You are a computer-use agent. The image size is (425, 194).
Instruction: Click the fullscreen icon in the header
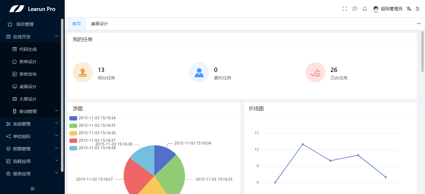[345, 9]
